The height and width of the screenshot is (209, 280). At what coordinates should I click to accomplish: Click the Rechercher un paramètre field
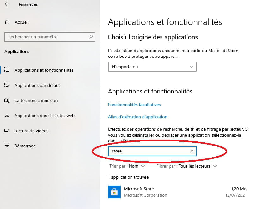50,37
